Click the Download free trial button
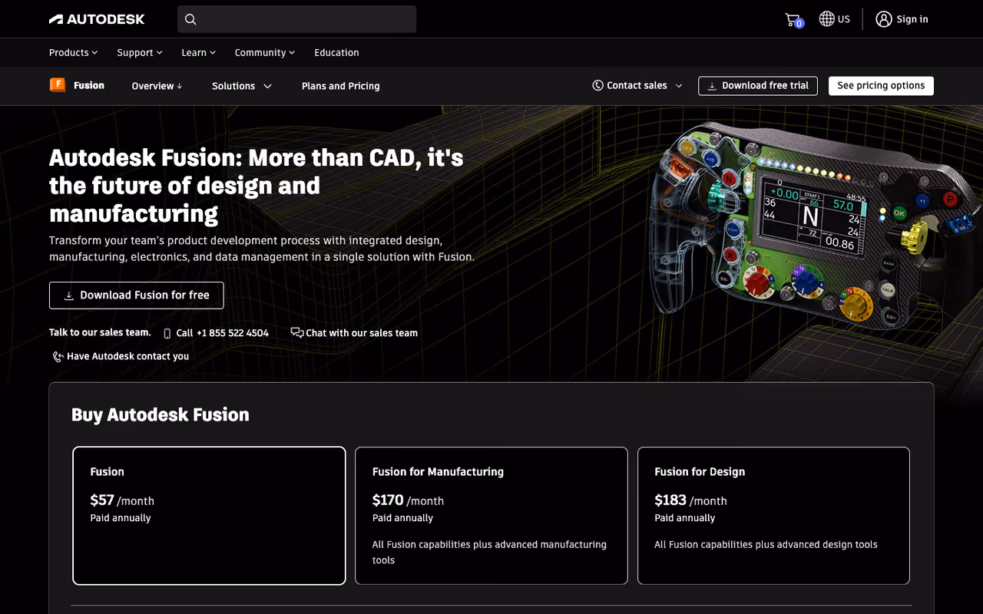 (758, 86)
